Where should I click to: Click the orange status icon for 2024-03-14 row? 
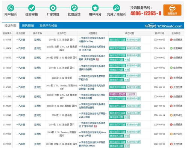click(x=171, y=115)
